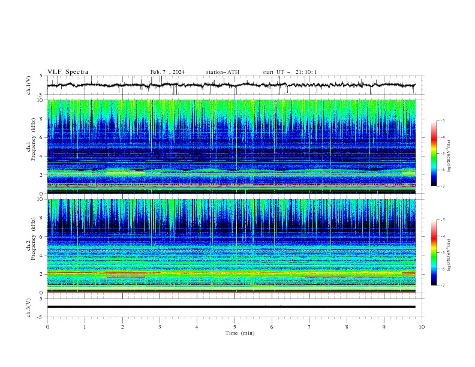
Task: Click the "2" tick on the time axis
Action: 122,327
